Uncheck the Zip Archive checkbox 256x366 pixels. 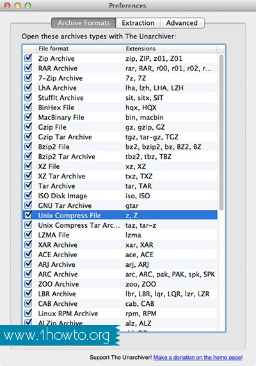[28, 58]
